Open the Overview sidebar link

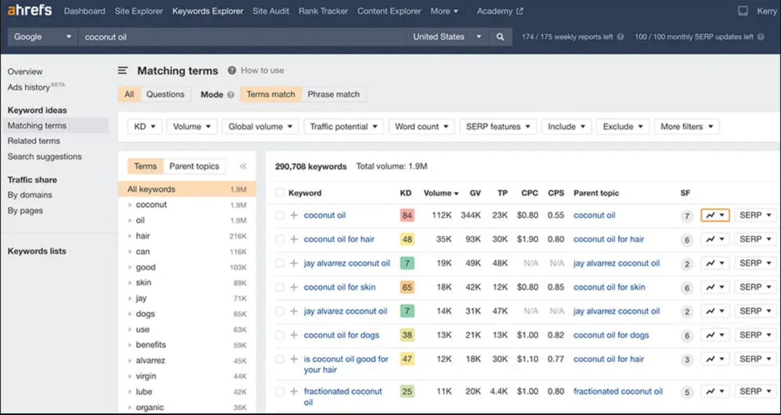coord(25,71)
